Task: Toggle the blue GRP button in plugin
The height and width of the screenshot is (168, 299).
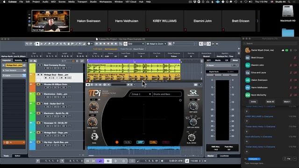Action: (x=140, y=142)
